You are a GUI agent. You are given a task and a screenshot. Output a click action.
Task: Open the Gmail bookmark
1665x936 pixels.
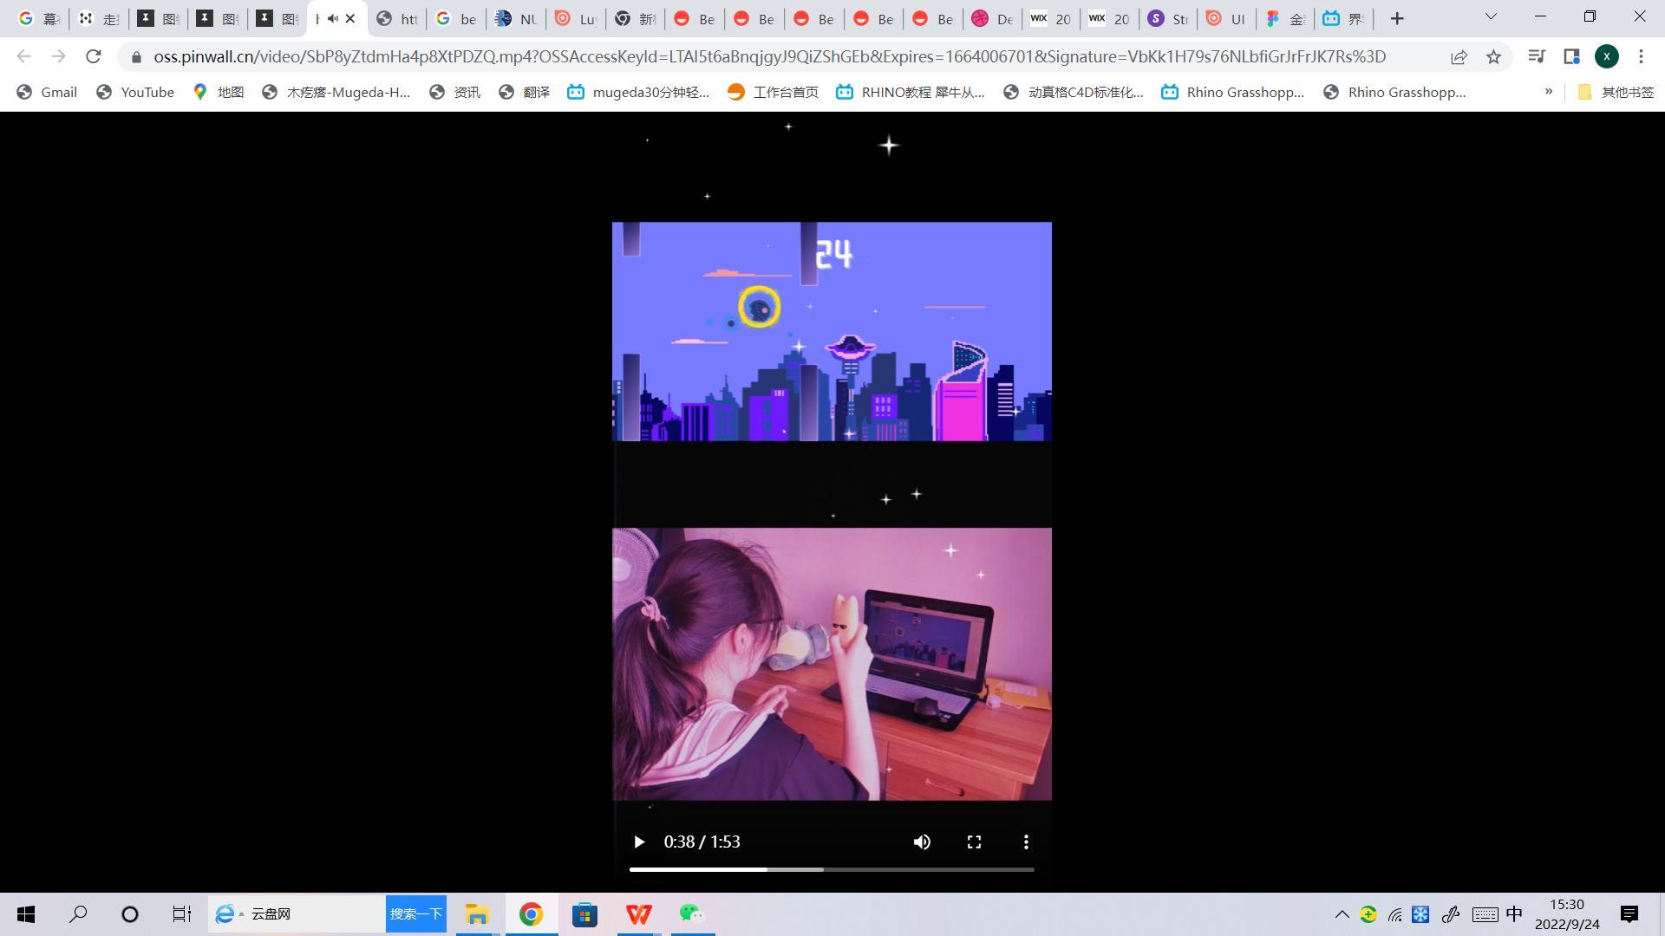click(x=47, y=92)
